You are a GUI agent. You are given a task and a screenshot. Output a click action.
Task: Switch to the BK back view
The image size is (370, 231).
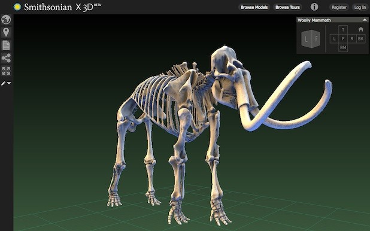[x=360, y=39]
